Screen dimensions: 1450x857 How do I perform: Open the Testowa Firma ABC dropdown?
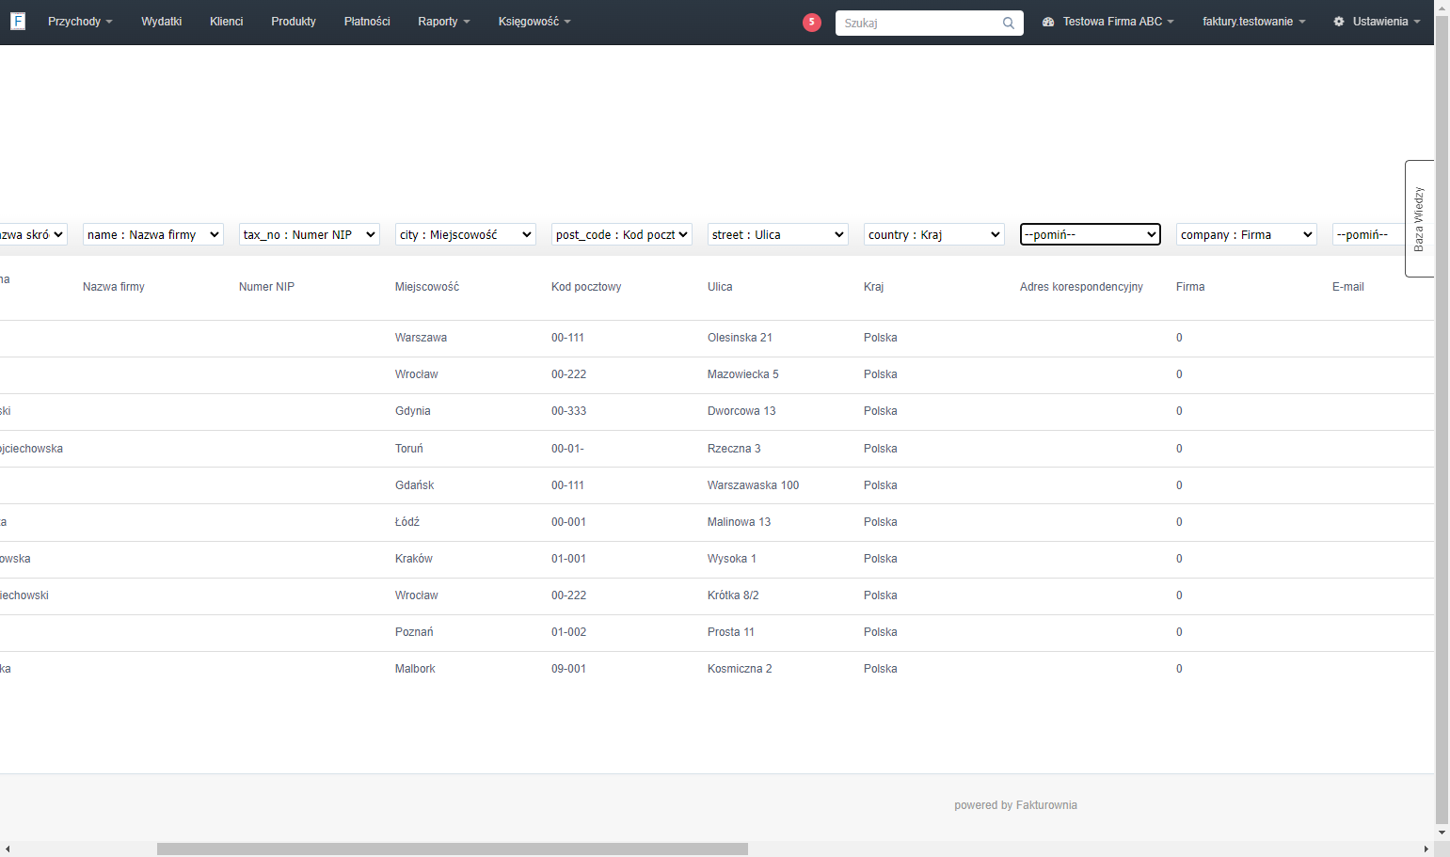[1118, 22]
